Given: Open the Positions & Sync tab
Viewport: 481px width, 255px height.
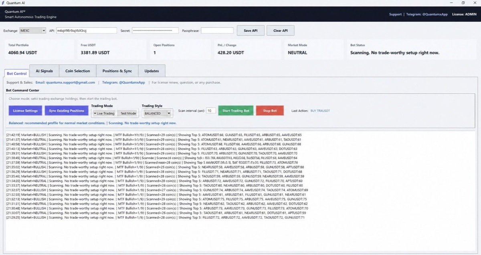Looking at the screenshot, I should pyautogui.click(x=117, y=71).
